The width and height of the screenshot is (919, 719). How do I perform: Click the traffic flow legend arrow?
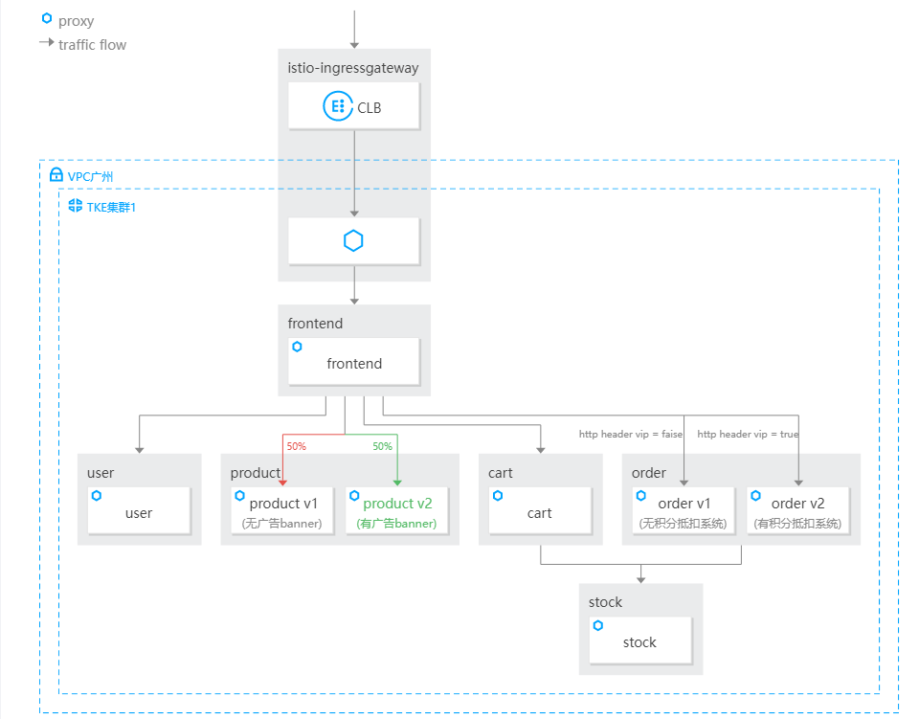[x=46, y=43]
